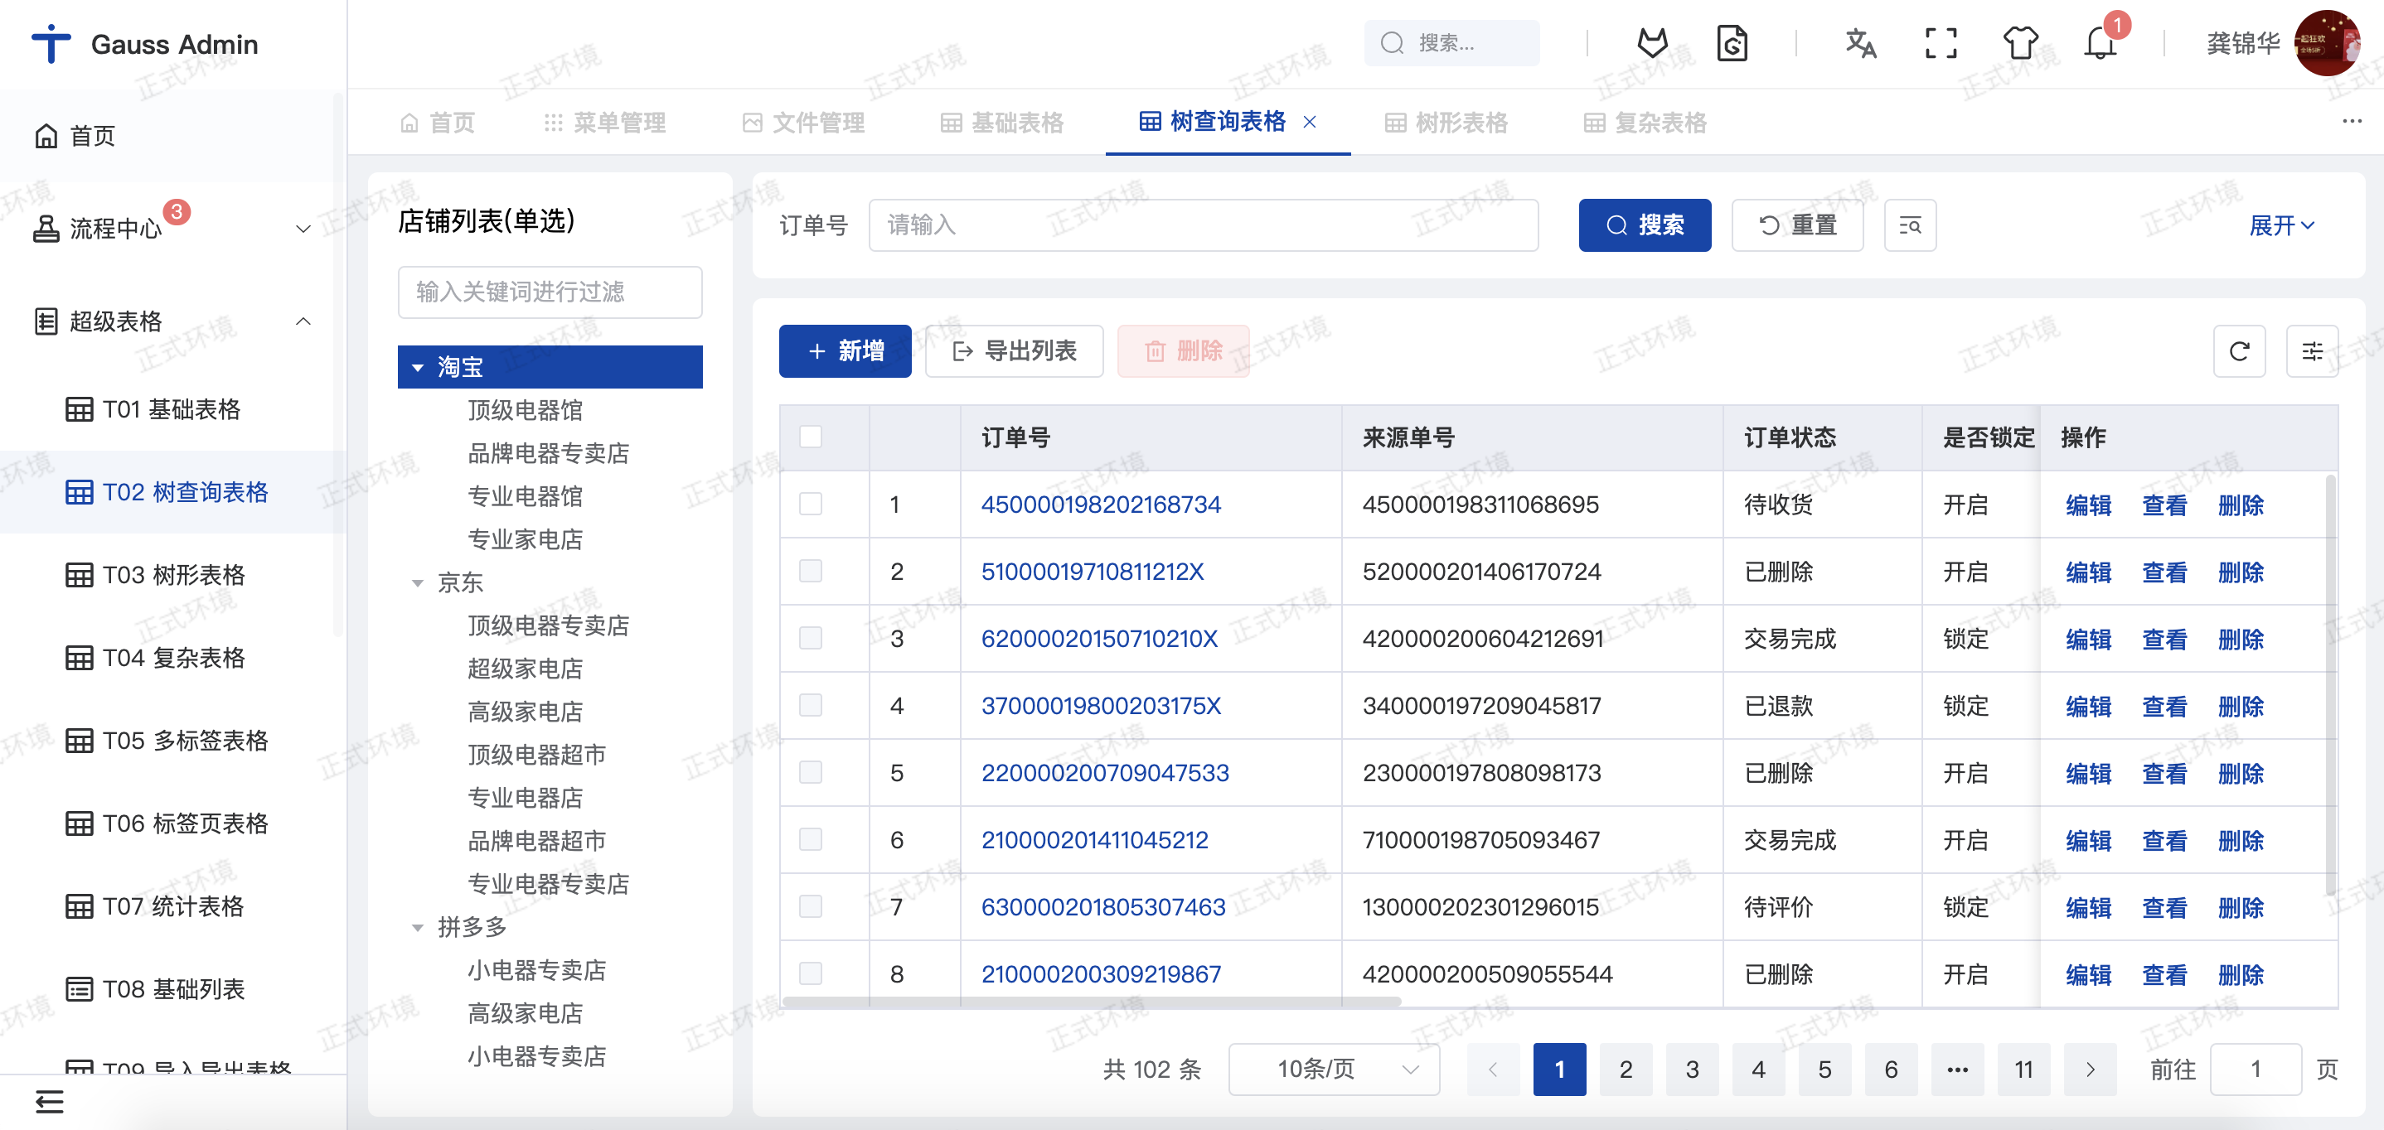
Task: Collapse the sidebar with bottom-left icon
Action: point(51,1101)
